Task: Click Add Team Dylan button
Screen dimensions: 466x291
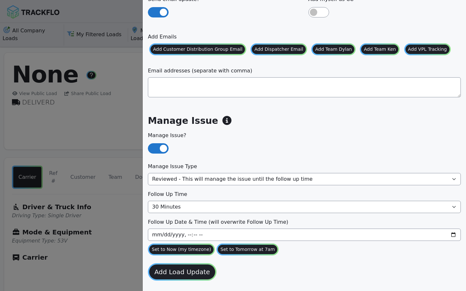Action: pyautogui.click(x=333, y=49)
